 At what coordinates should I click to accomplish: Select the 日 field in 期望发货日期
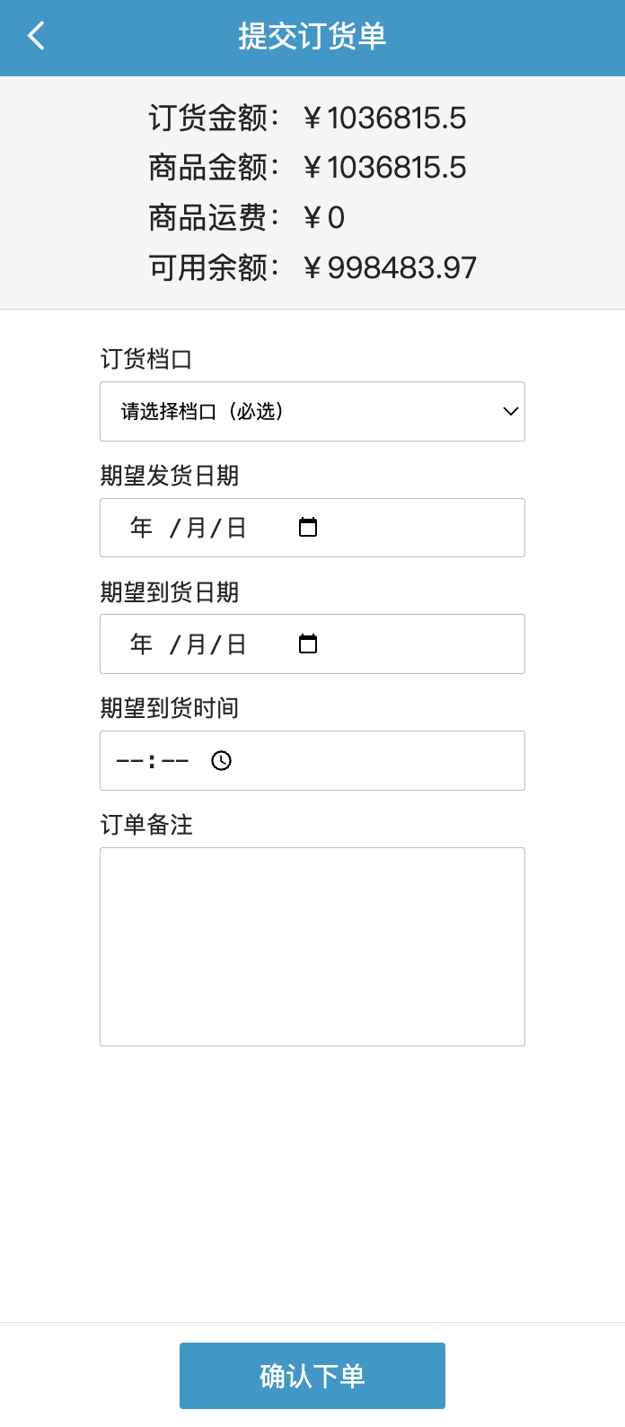click(234, 528)
